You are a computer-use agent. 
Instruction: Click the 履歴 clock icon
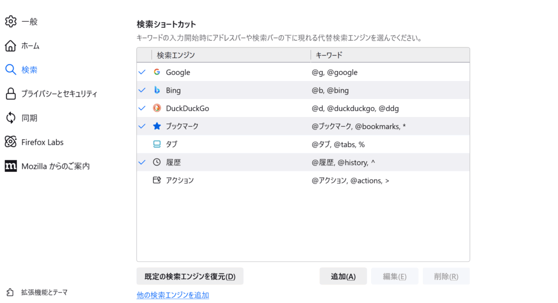[157, 162]
